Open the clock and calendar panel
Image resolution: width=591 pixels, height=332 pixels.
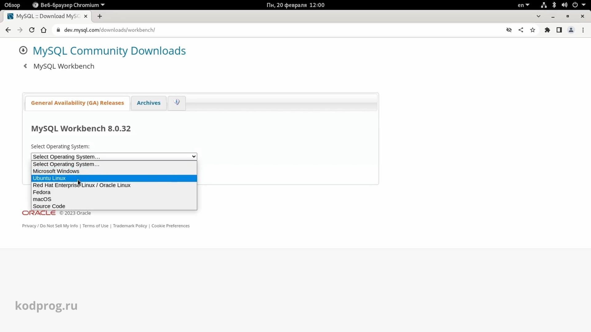coord(295,5)
